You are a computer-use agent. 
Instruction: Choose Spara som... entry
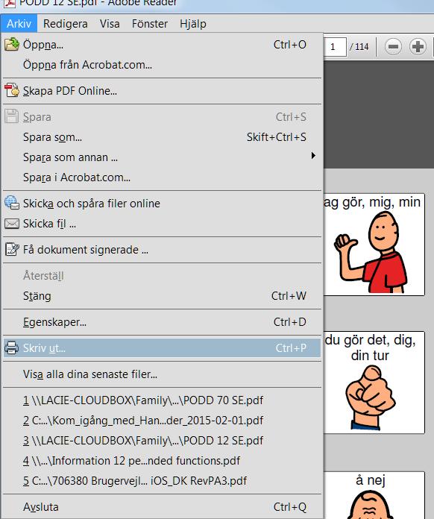pos(162,137)
